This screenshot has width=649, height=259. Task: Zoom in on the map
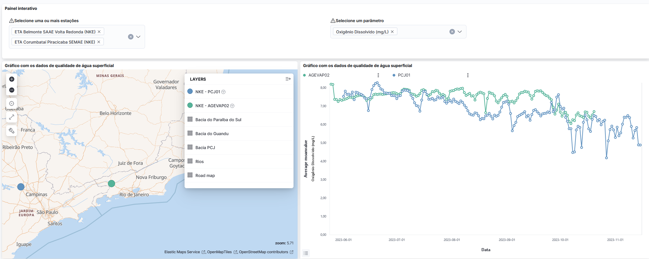(x=12, y=79)
